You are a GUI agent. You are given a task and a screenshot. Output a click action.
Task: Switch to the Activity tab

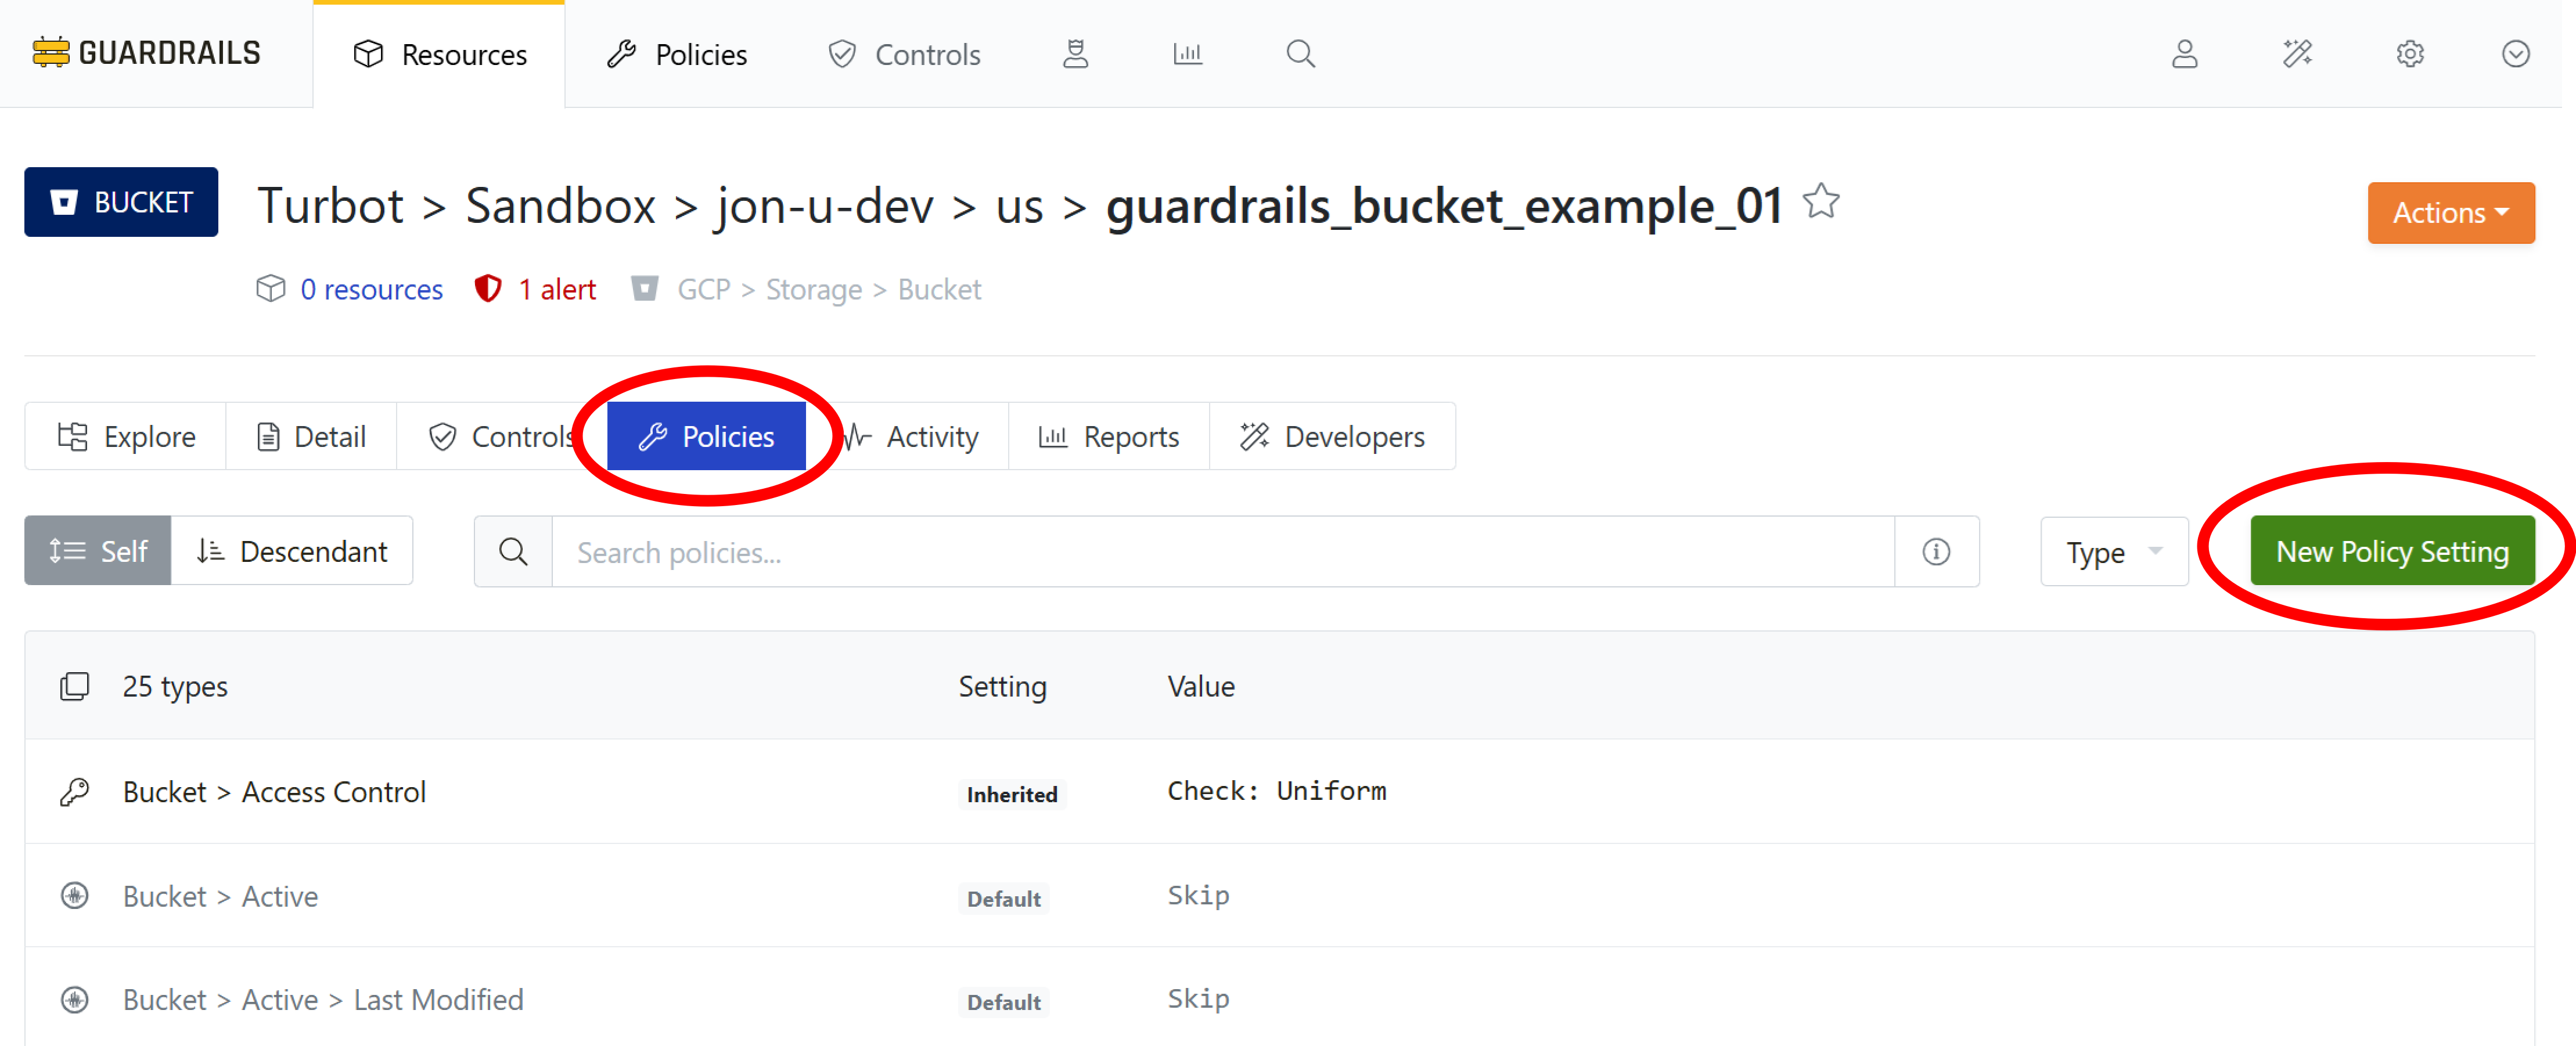click(x=912, y=437)
